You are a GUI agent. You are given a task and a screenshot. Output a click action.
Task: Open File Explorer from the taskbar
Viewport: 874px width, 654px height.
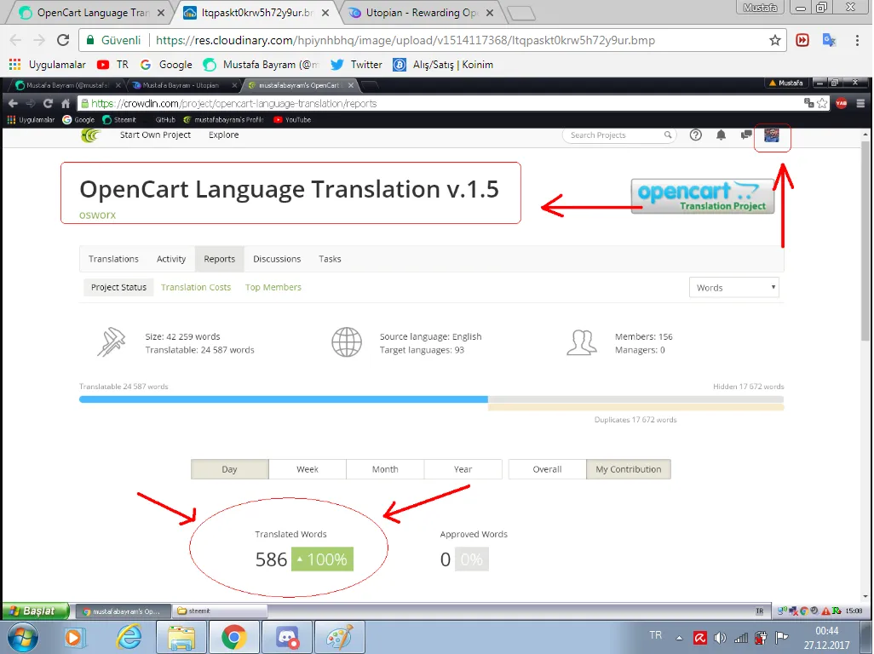181,637
